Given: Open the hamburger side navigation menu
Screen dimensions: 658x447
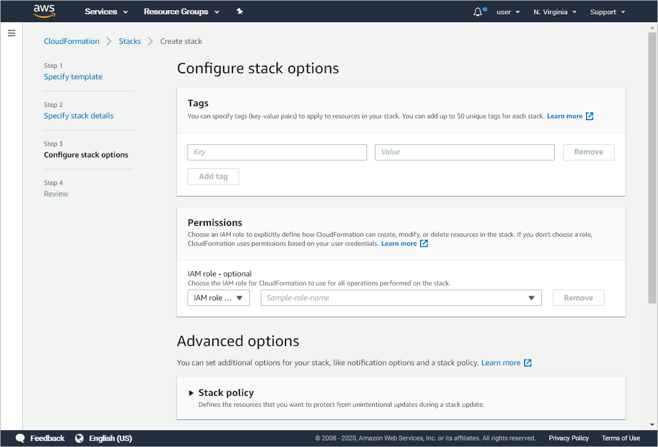Looking at the screenshot, I should pos(11,33).
